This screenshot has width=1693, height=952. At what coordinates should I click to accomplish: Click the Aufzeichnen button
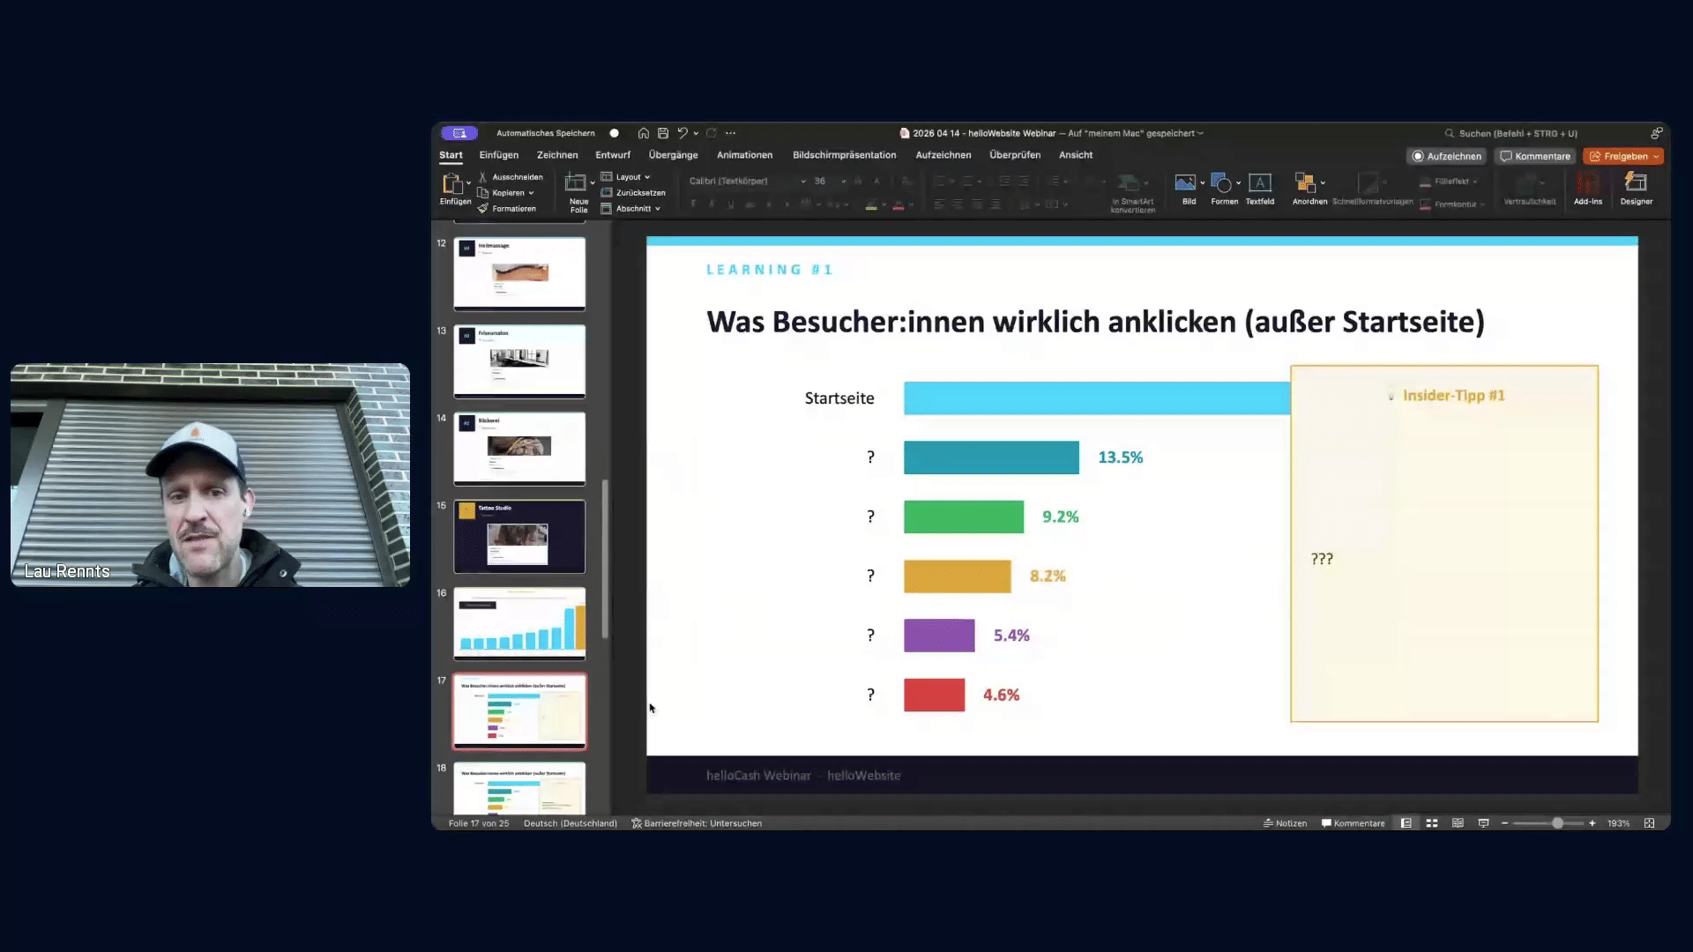click(1447, 156)
